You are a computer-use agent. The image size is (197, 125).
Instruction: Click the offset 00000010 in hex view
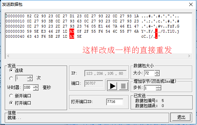(x=15, y=21)
